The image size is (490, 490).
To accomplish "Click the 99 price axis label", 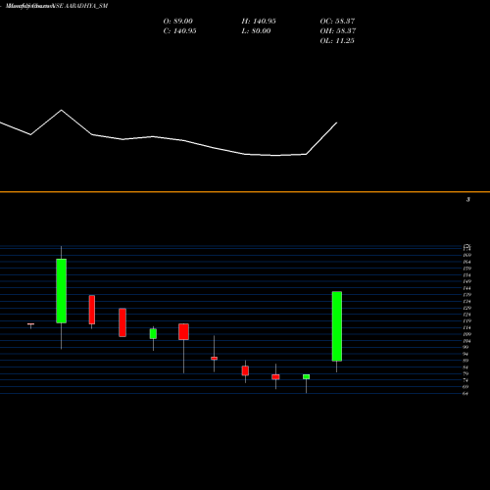I will [x=465, y=347].
